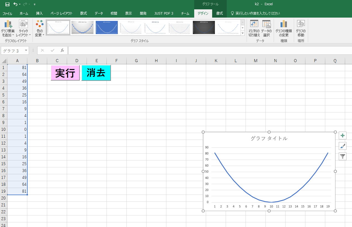Select the dark black chart style thumbnail

[204, 27]
